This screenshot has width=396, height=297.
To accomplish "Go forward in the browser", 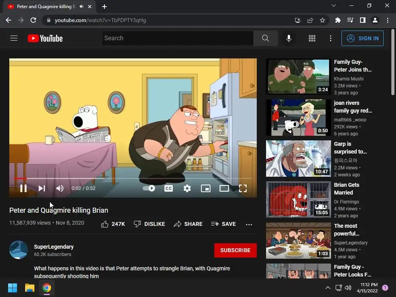I will [x=21, y=20].
